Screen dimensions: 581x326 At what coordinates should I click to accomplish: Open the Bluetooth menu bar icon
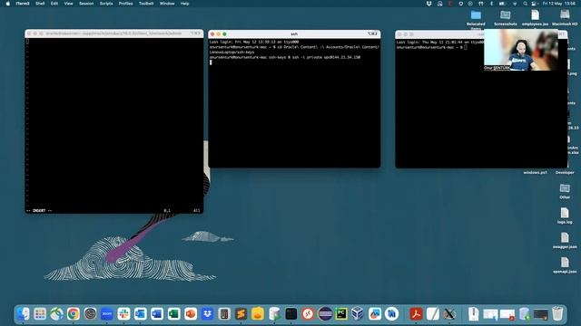(492, 4)
